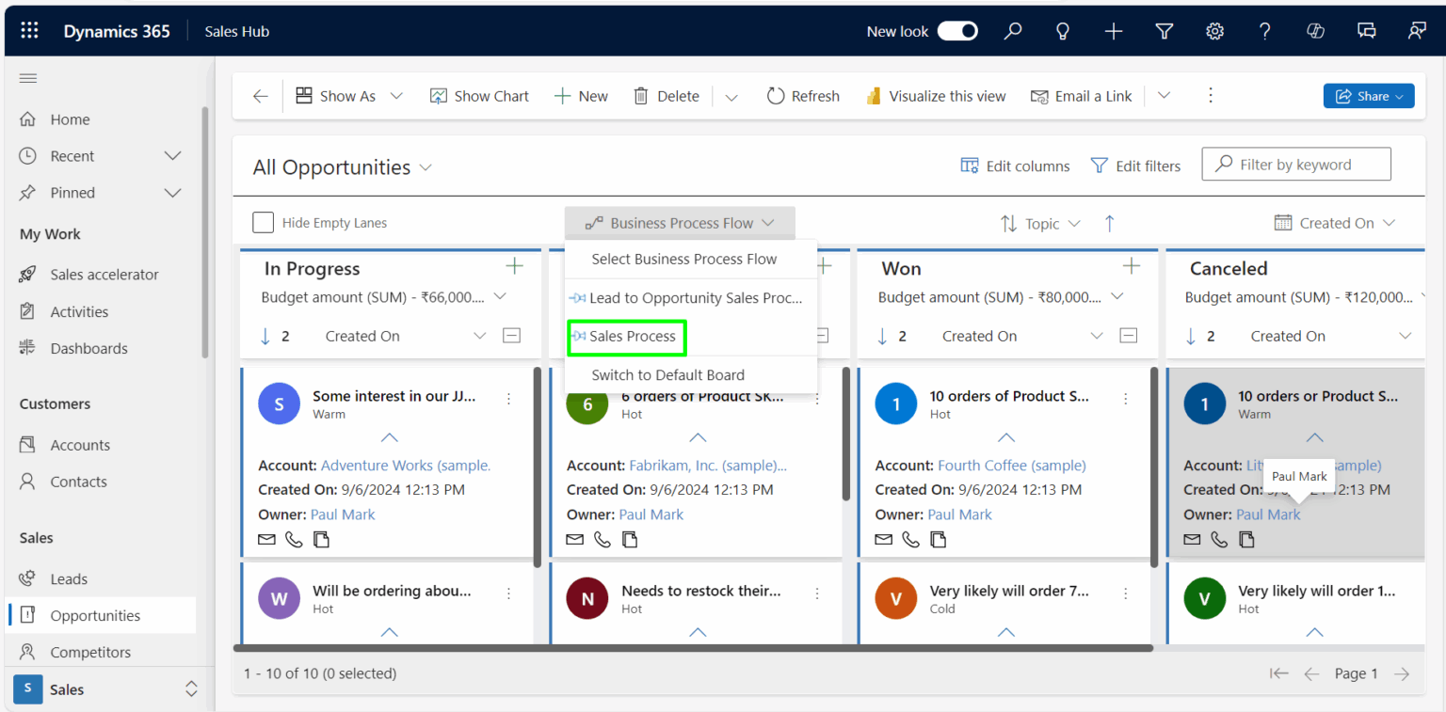Click Refresh button

click(x=803, y=96)
